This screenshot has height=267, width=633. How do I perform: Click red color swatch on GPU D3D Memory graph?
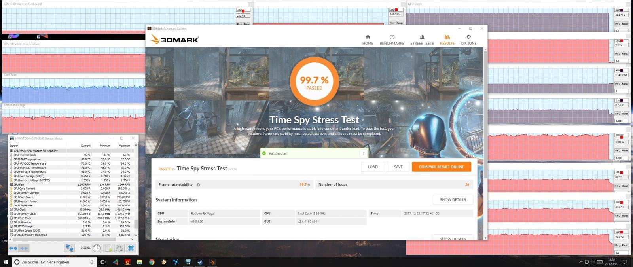(x=244, y=10)
